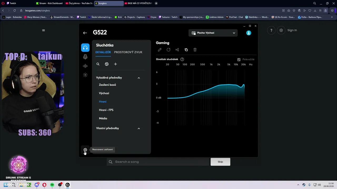Browse community presets with the globe icon
This screenshot has width=337, height=189.
(x=107, y=64)
